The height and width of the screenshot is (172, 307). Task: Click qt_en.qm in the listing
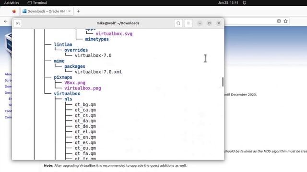(85, 138)
